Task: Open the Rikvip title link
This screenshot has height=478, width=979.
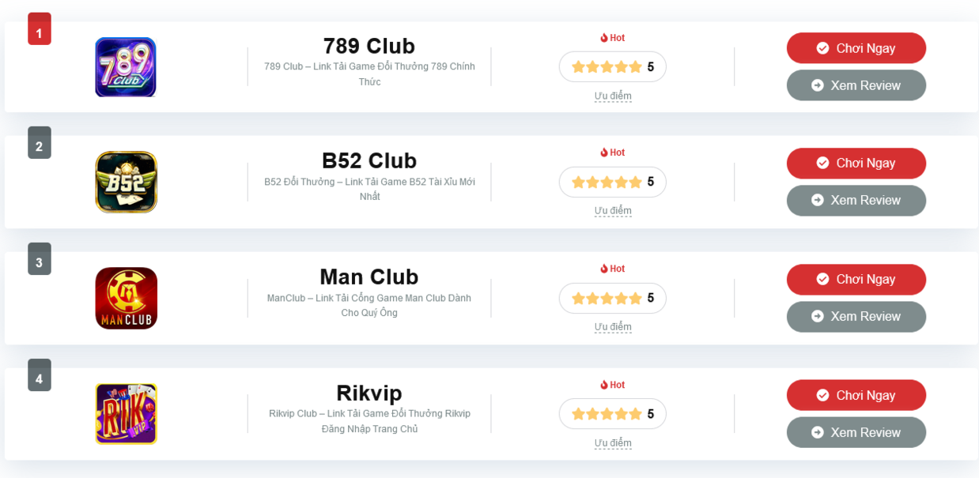Action: click(x=369, y=393)
